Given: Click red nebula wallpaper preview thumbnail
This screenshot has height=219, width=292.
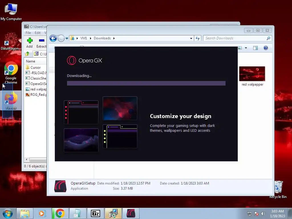Looking at the screenshot, I should [x=120, y=108].
